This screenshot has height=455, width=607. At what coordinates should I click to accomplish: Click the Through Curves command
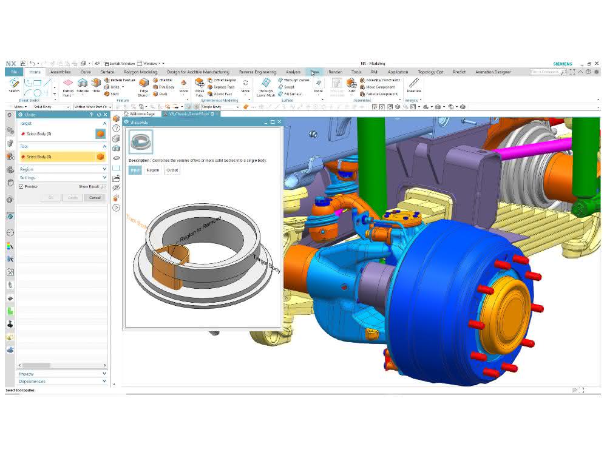(x=293, y=80)
